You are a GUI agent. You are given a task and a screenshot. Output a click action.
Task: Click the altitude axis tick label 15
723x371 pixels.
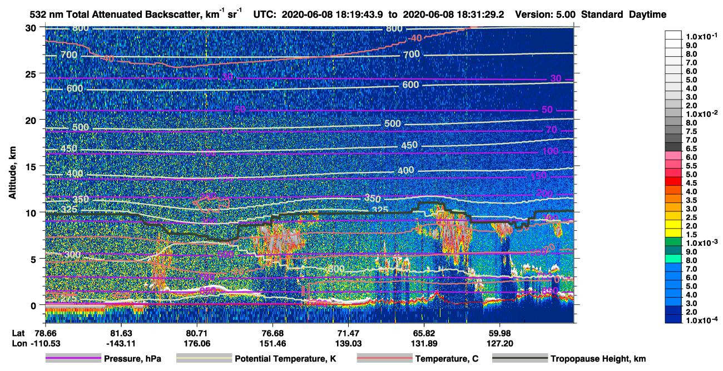point(32,166)
